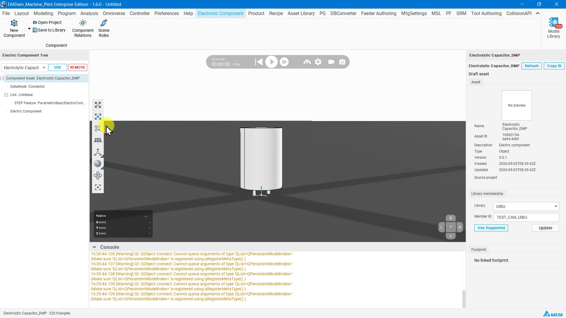Collapse the Component Asset tree node
The width and height of the screenshot is (566, 318).
click(x=2, y=78)
